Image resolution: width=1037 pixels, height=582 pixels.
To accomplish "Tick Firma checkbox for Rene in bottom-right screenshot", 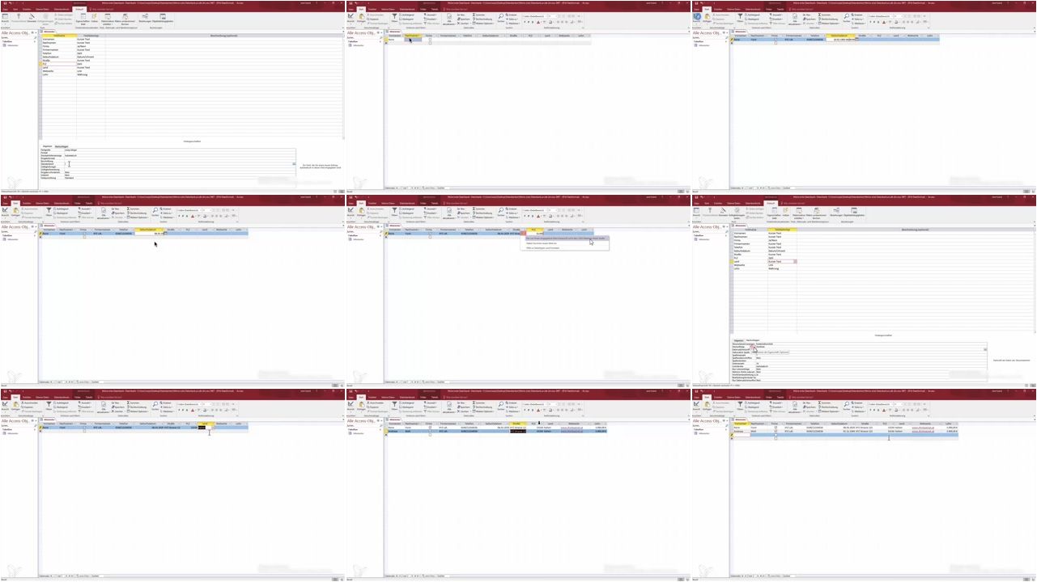I will 776,428.
